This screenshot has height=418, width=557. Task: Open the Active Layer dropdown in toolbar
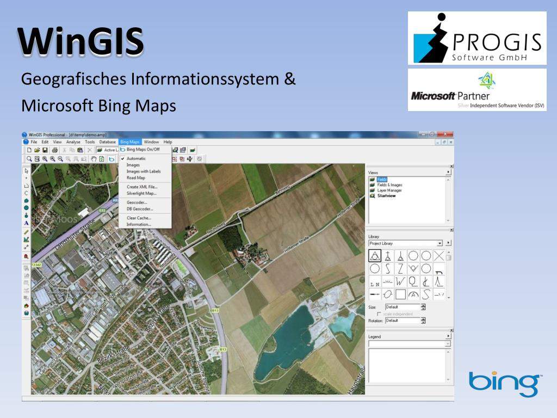108,150
